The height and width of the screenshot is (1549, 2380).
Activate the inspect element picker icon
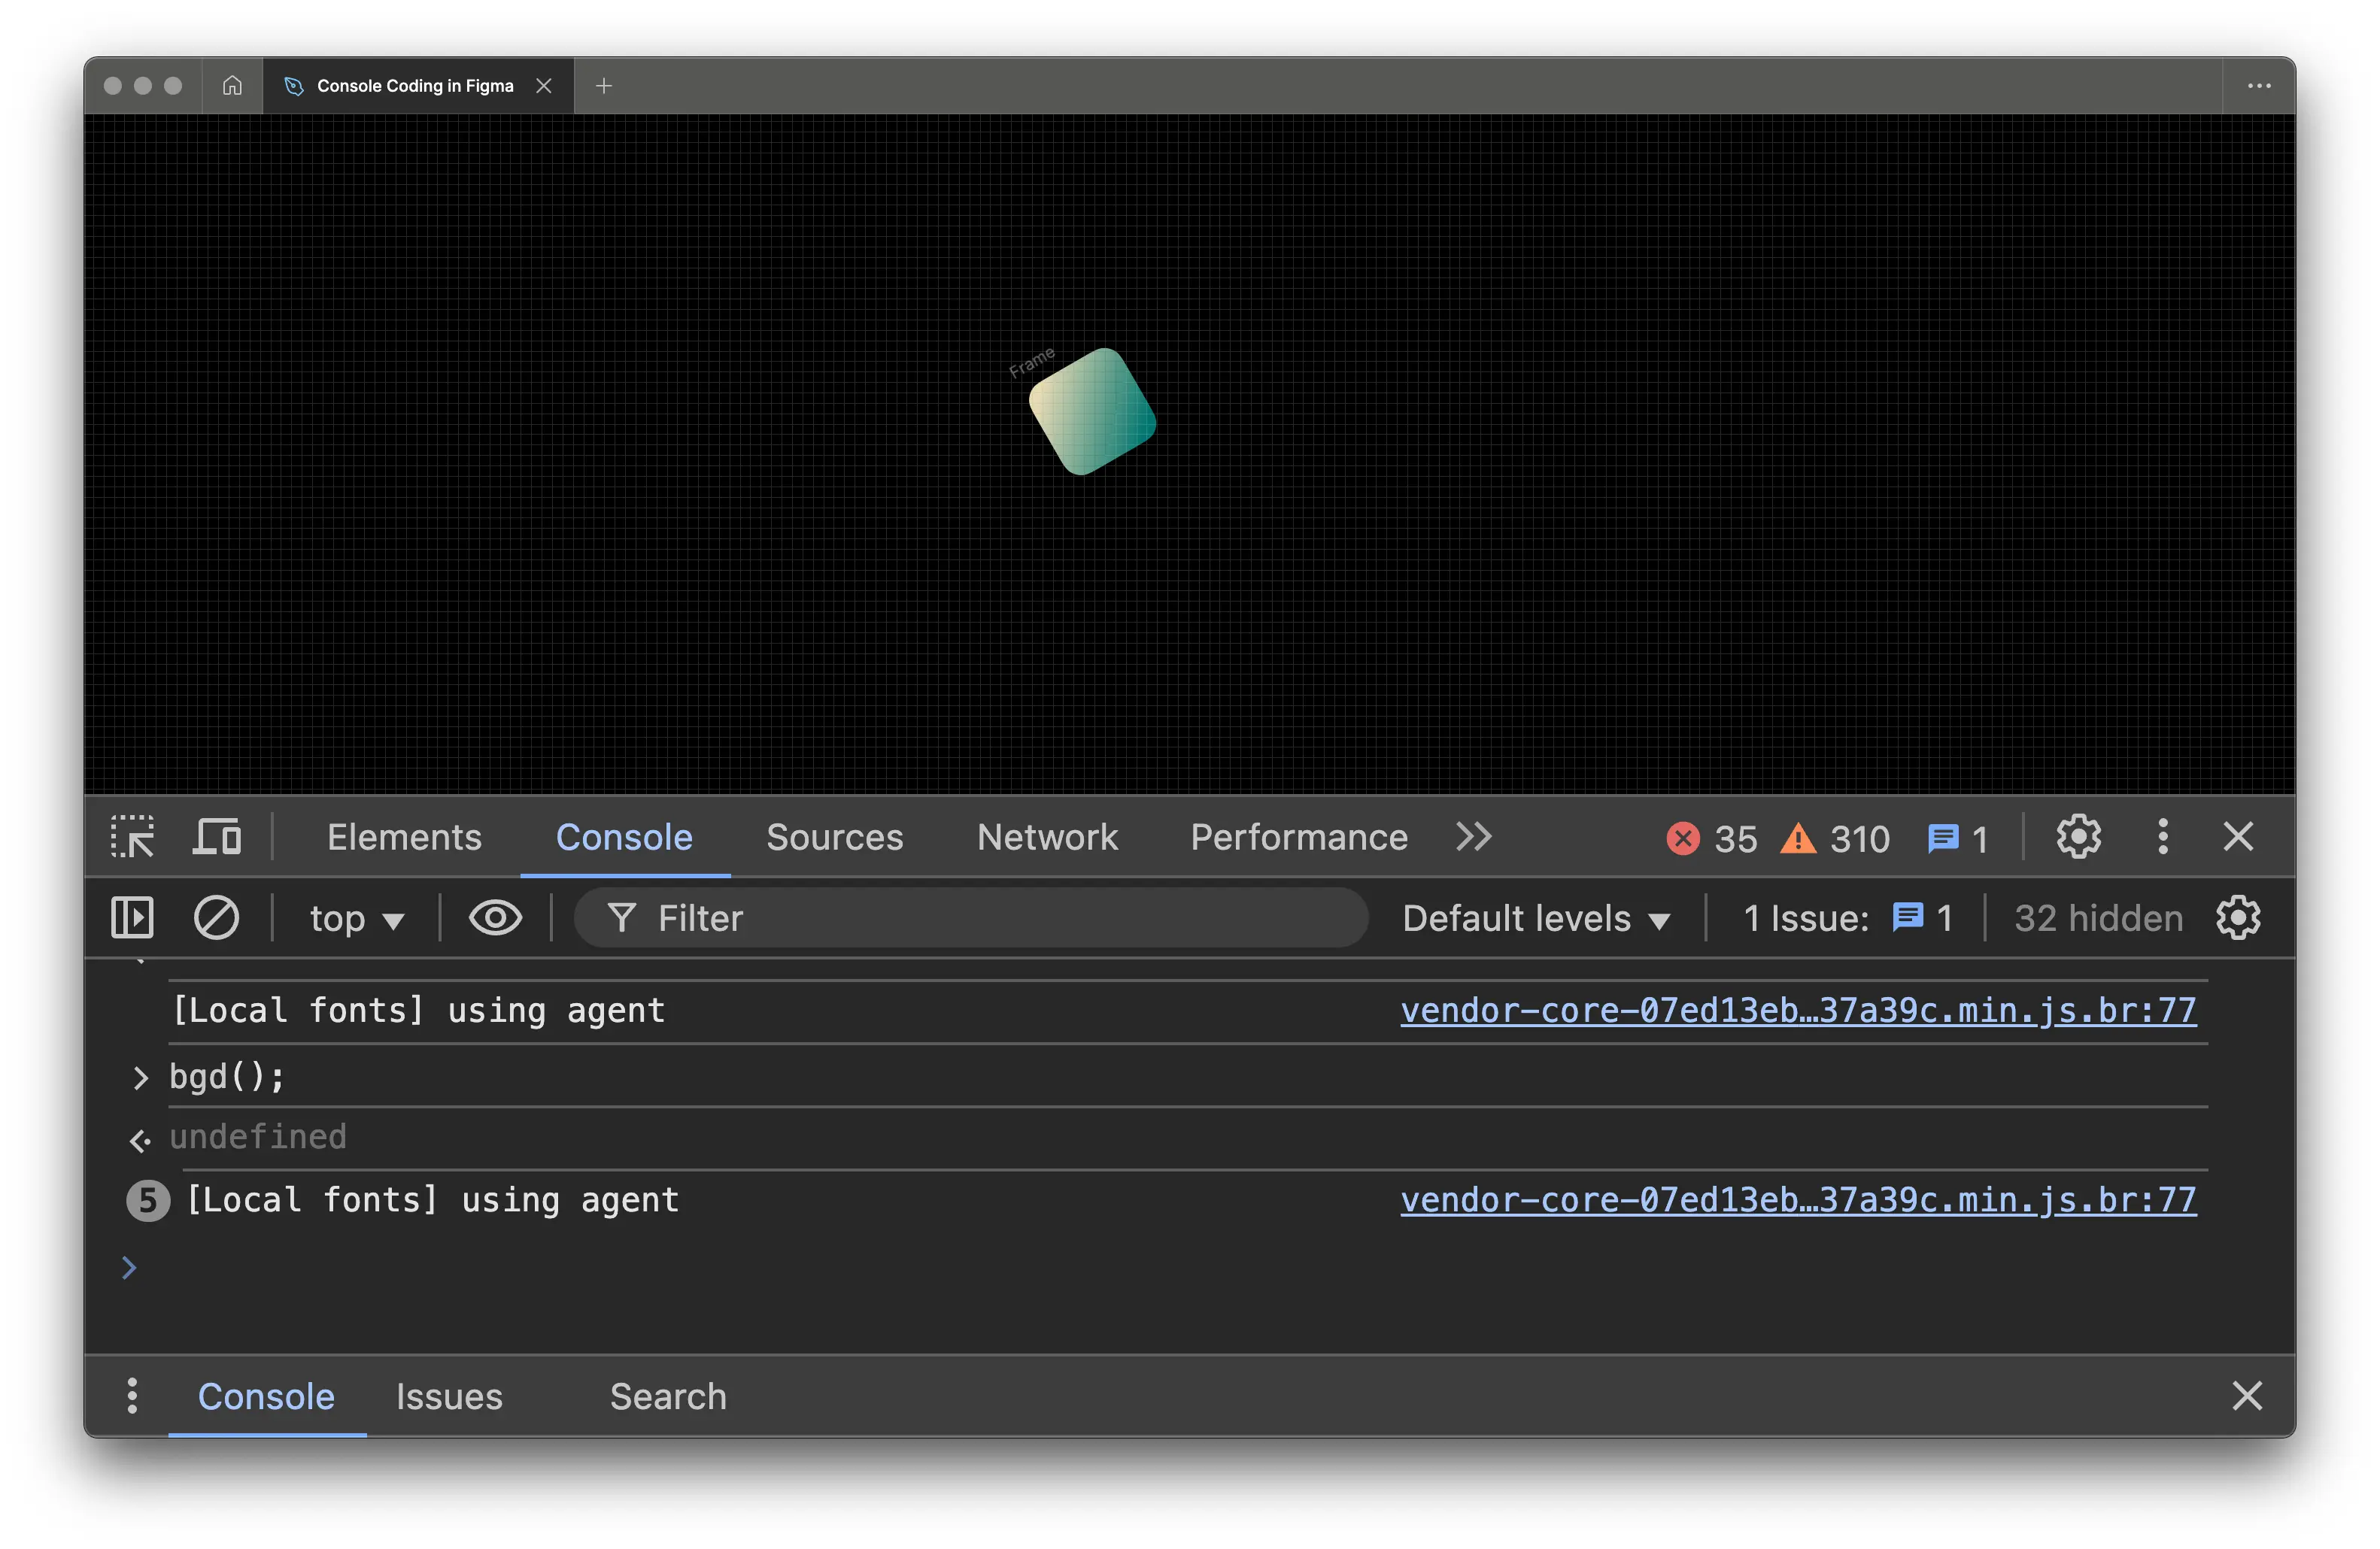coord(132,838)
